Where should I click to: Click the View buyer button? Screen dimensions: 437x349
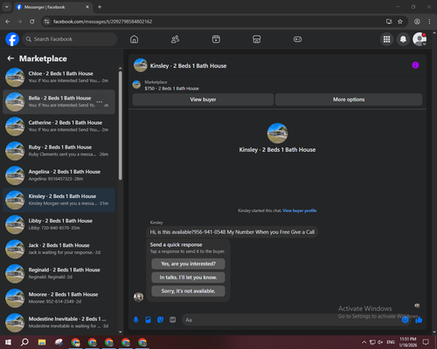[203, 99]
